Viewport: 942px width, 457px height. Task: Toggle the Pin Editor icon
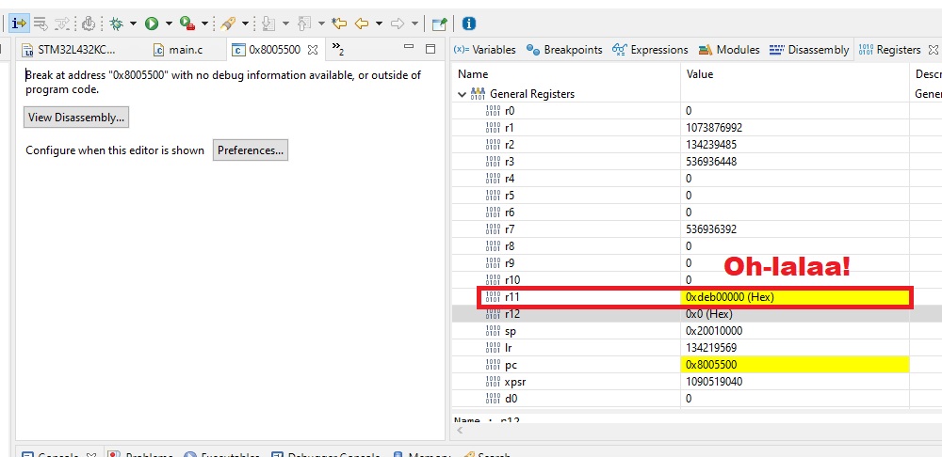click(x=440, y=24)
